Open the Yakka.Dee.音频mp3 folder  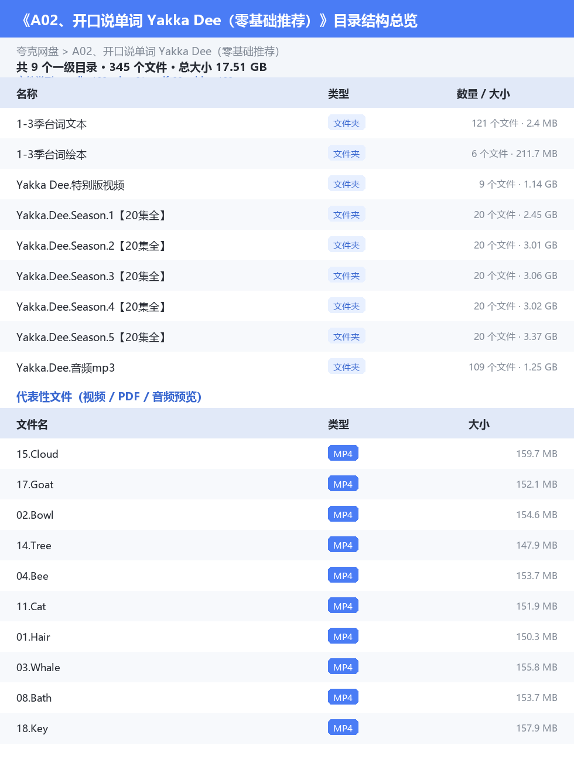click(x=66, y=368)
